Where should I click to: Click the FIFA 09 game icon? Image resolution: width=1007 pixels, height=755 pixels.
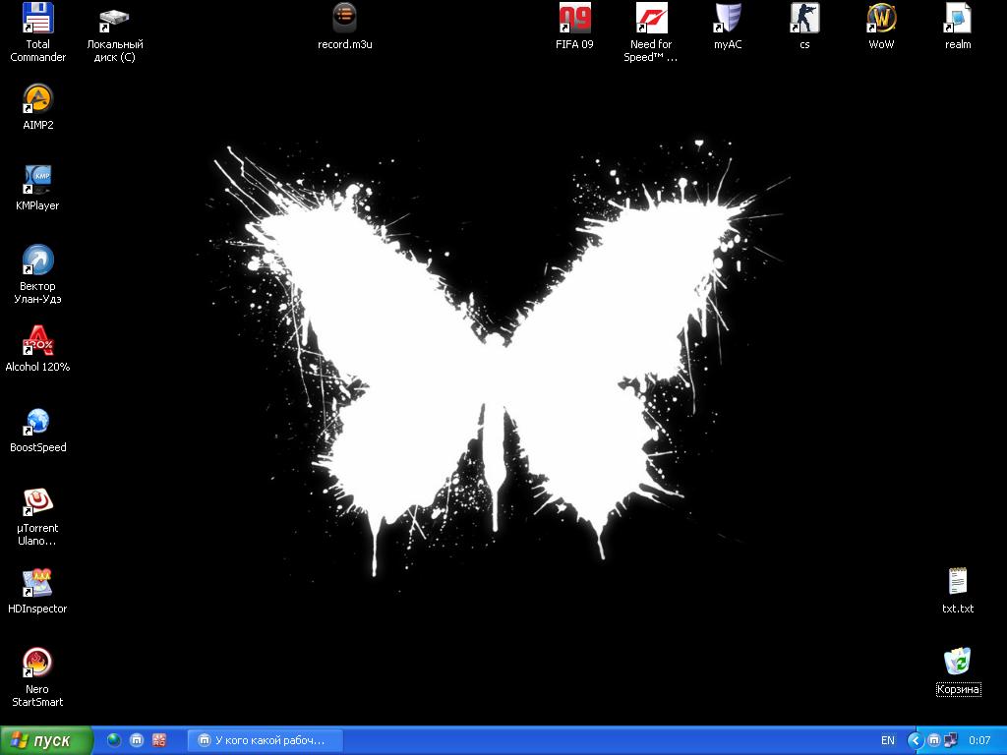[575, 19]
